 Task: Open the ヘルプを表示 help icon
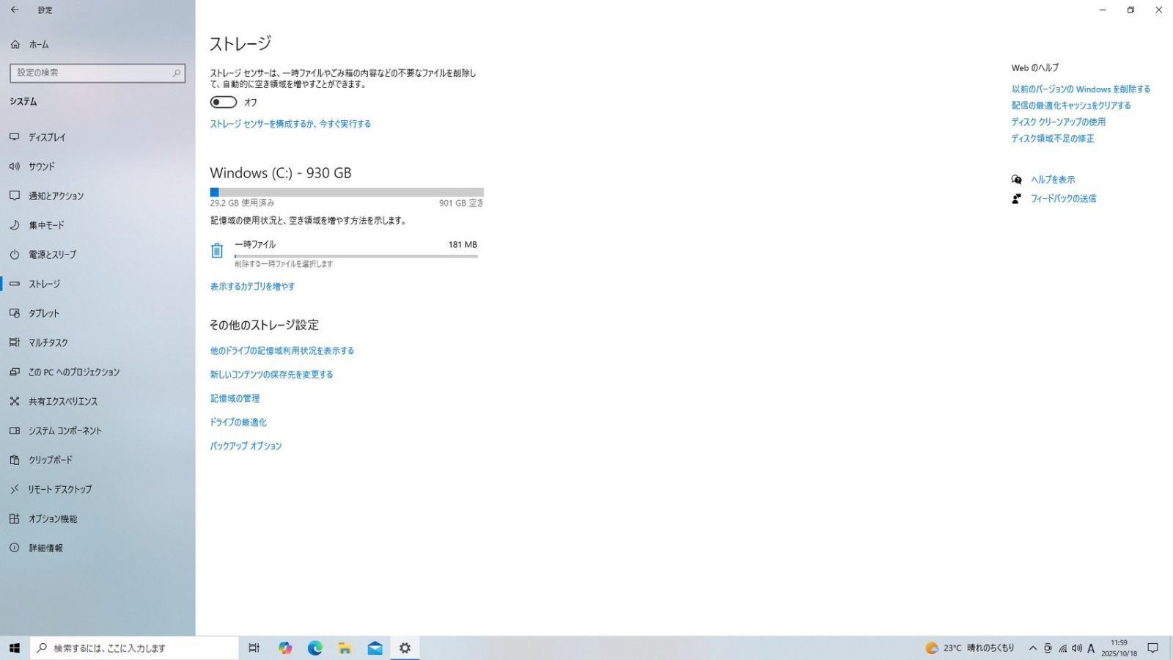[1016, 180]
